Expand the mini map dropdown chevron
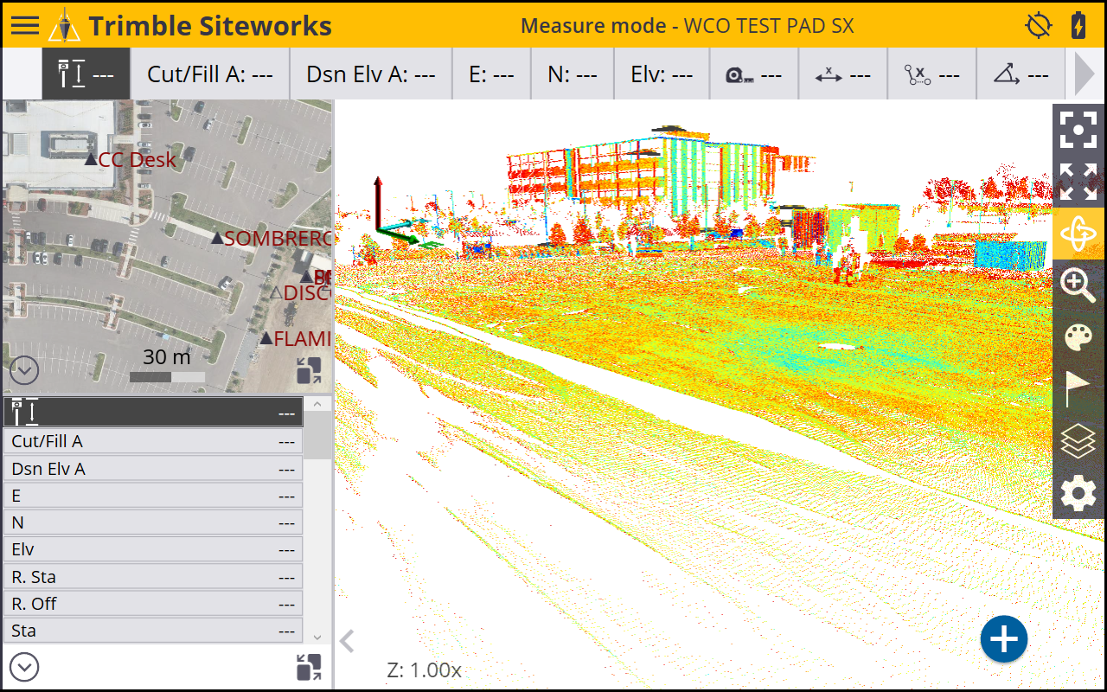 pyautogui.click(x=24, y=372)
